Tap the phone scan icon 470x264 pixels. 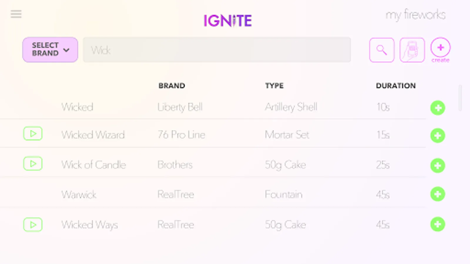tap(412, 50)
